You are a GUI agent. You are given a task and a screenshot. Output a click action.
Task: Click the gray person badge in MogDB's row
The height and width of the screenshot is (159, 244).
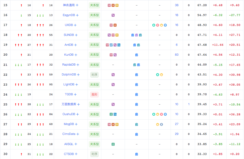click(162, 124)
